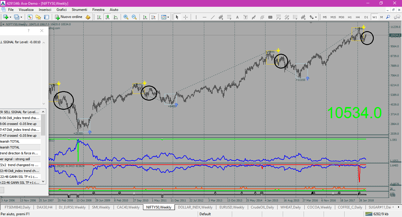402x217 pixels.
Task: Toggle chart auto scroll
Action: tap(145, 17)
